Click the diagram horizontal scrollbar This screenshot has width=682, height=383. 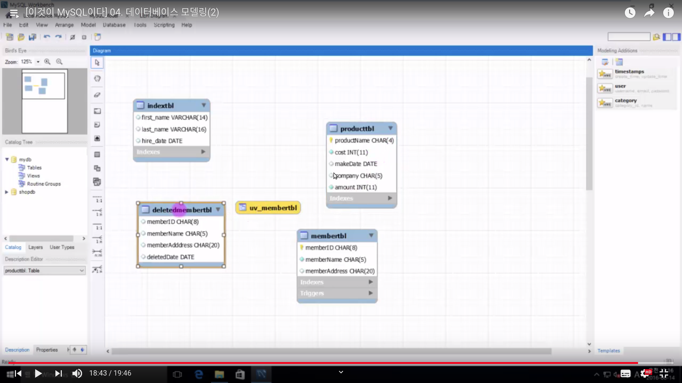pos(331,351)
